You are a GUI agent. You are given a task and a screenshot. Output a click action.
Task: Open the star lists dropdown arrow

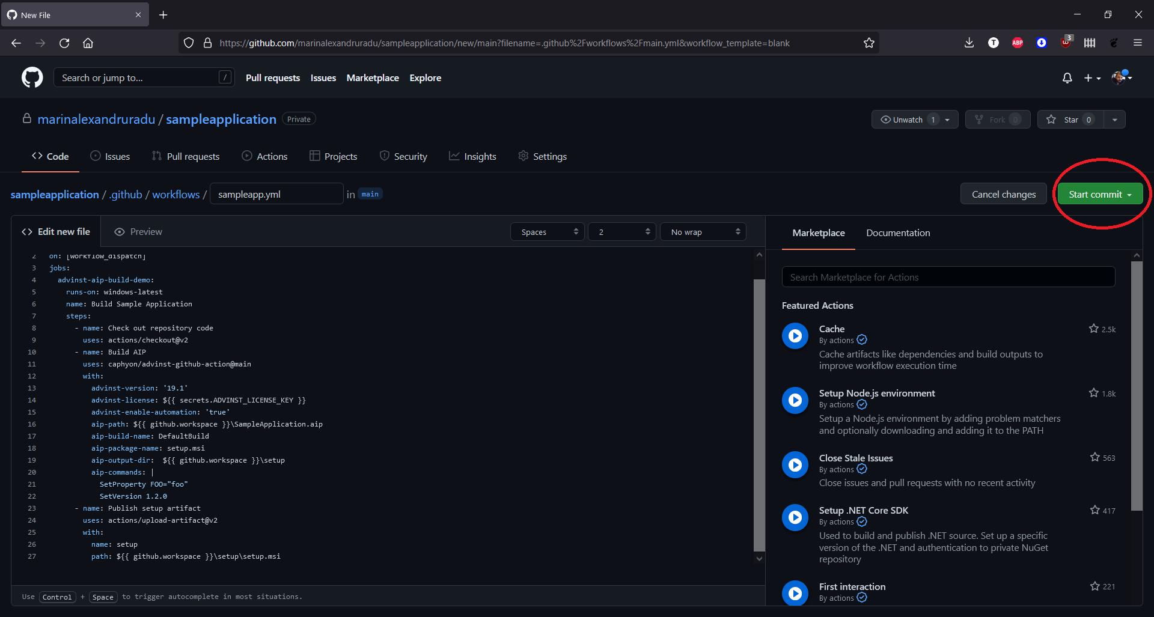[x=1114, y=120]
